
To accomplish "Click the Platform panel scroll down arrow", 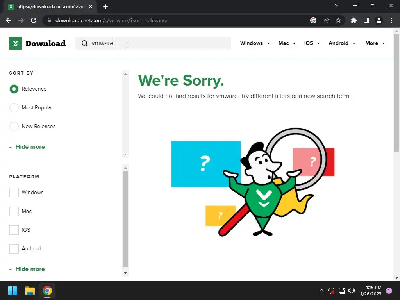I will (x=125, y=273).
